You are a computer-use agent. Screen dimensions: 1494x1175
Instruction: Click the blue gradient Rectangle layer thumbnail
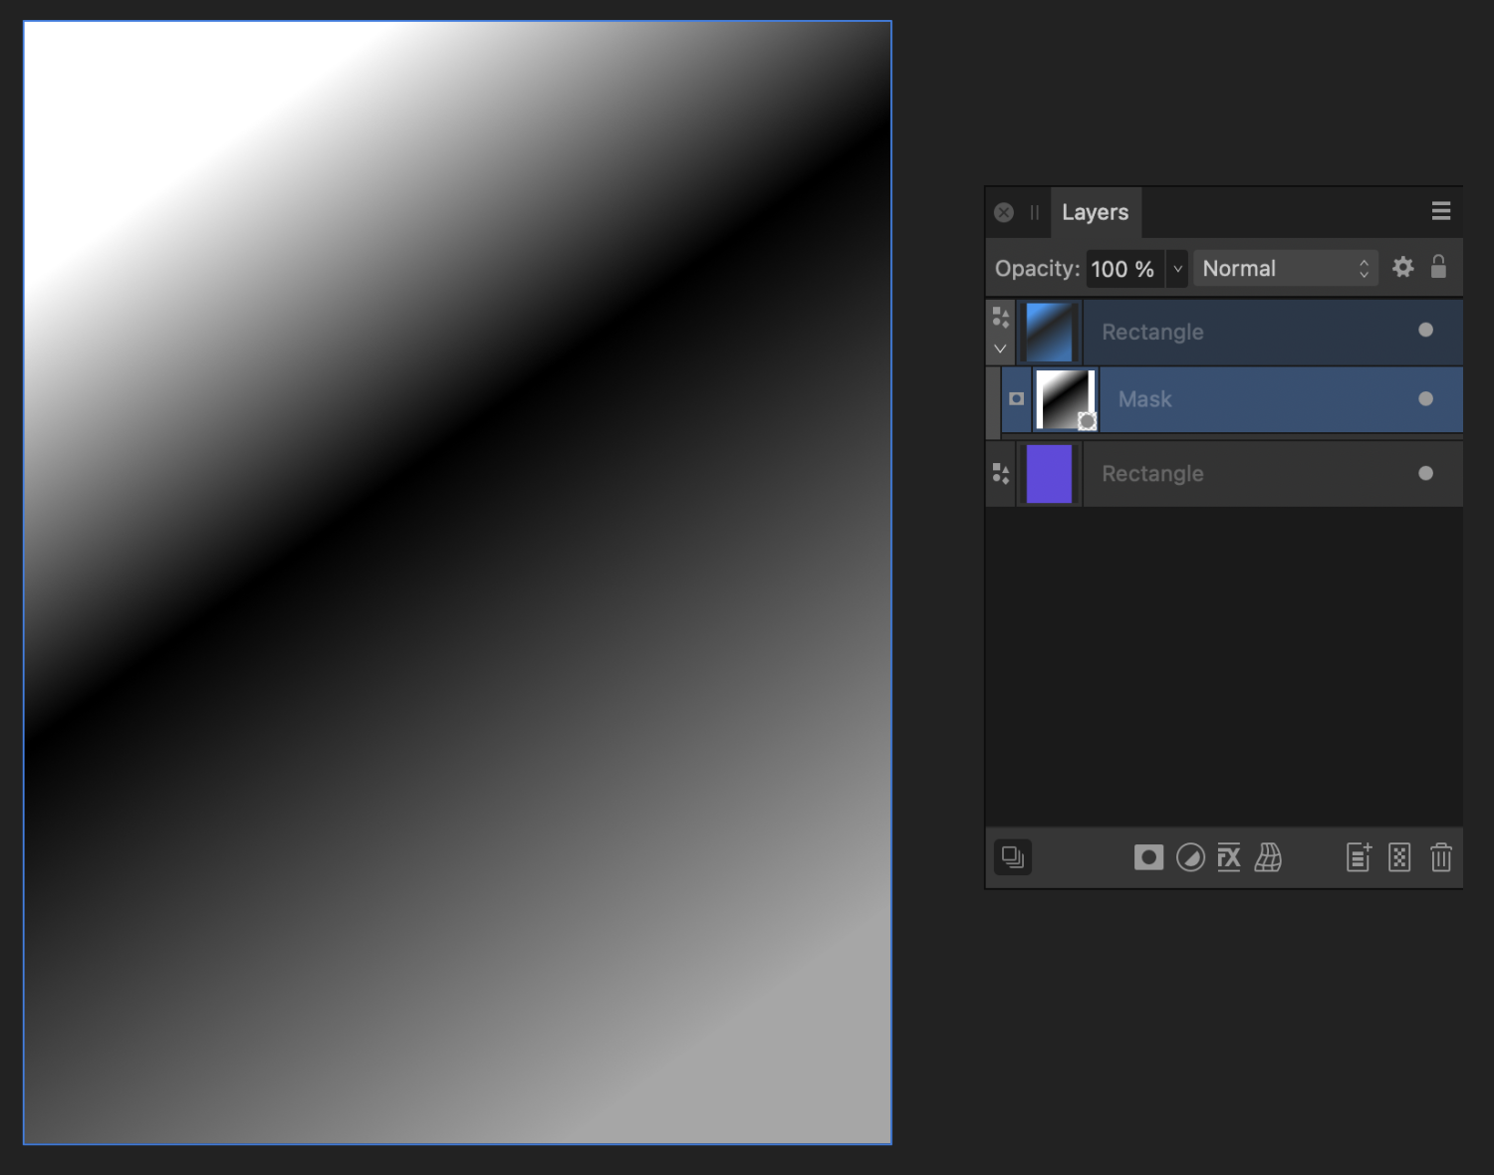pyautogui.click(x=1049, y=331)
